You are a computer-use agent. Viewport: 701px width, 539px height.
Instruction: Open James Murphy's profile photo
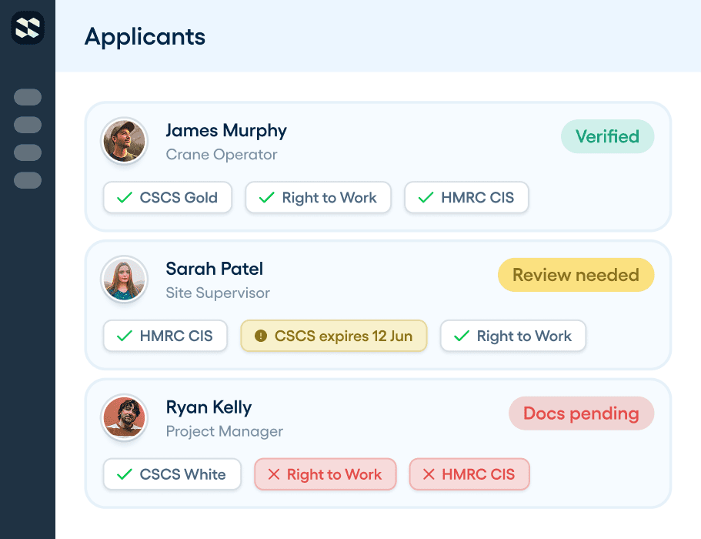point(125,141)
